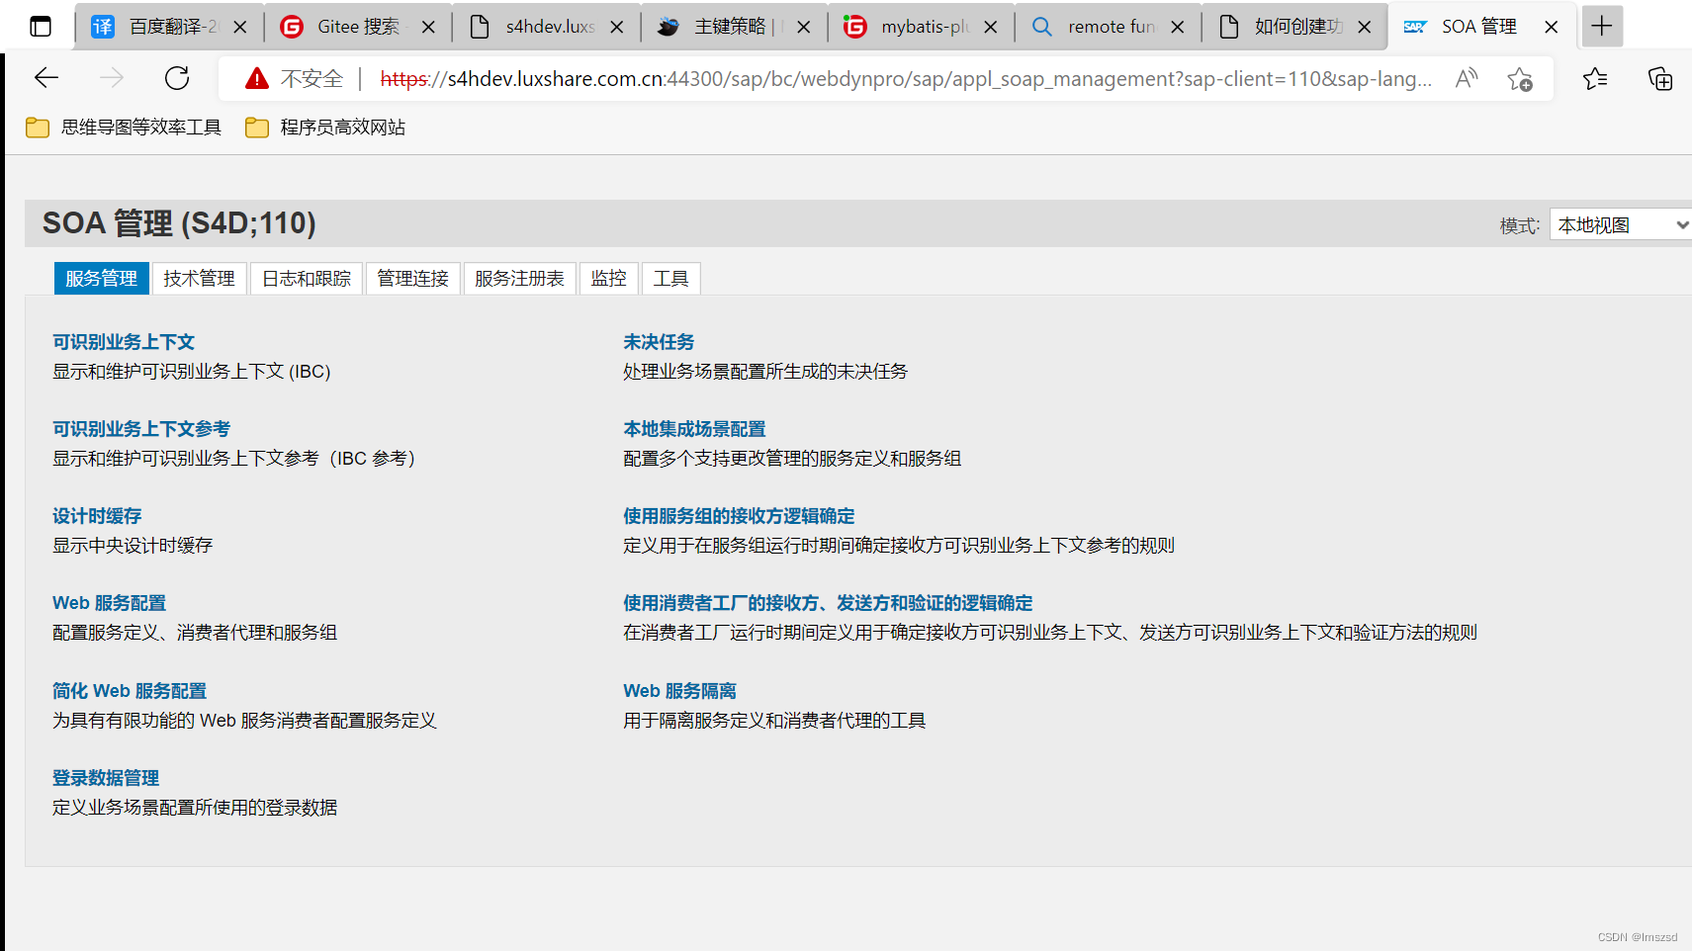Open the 未决任务 link

659,341
